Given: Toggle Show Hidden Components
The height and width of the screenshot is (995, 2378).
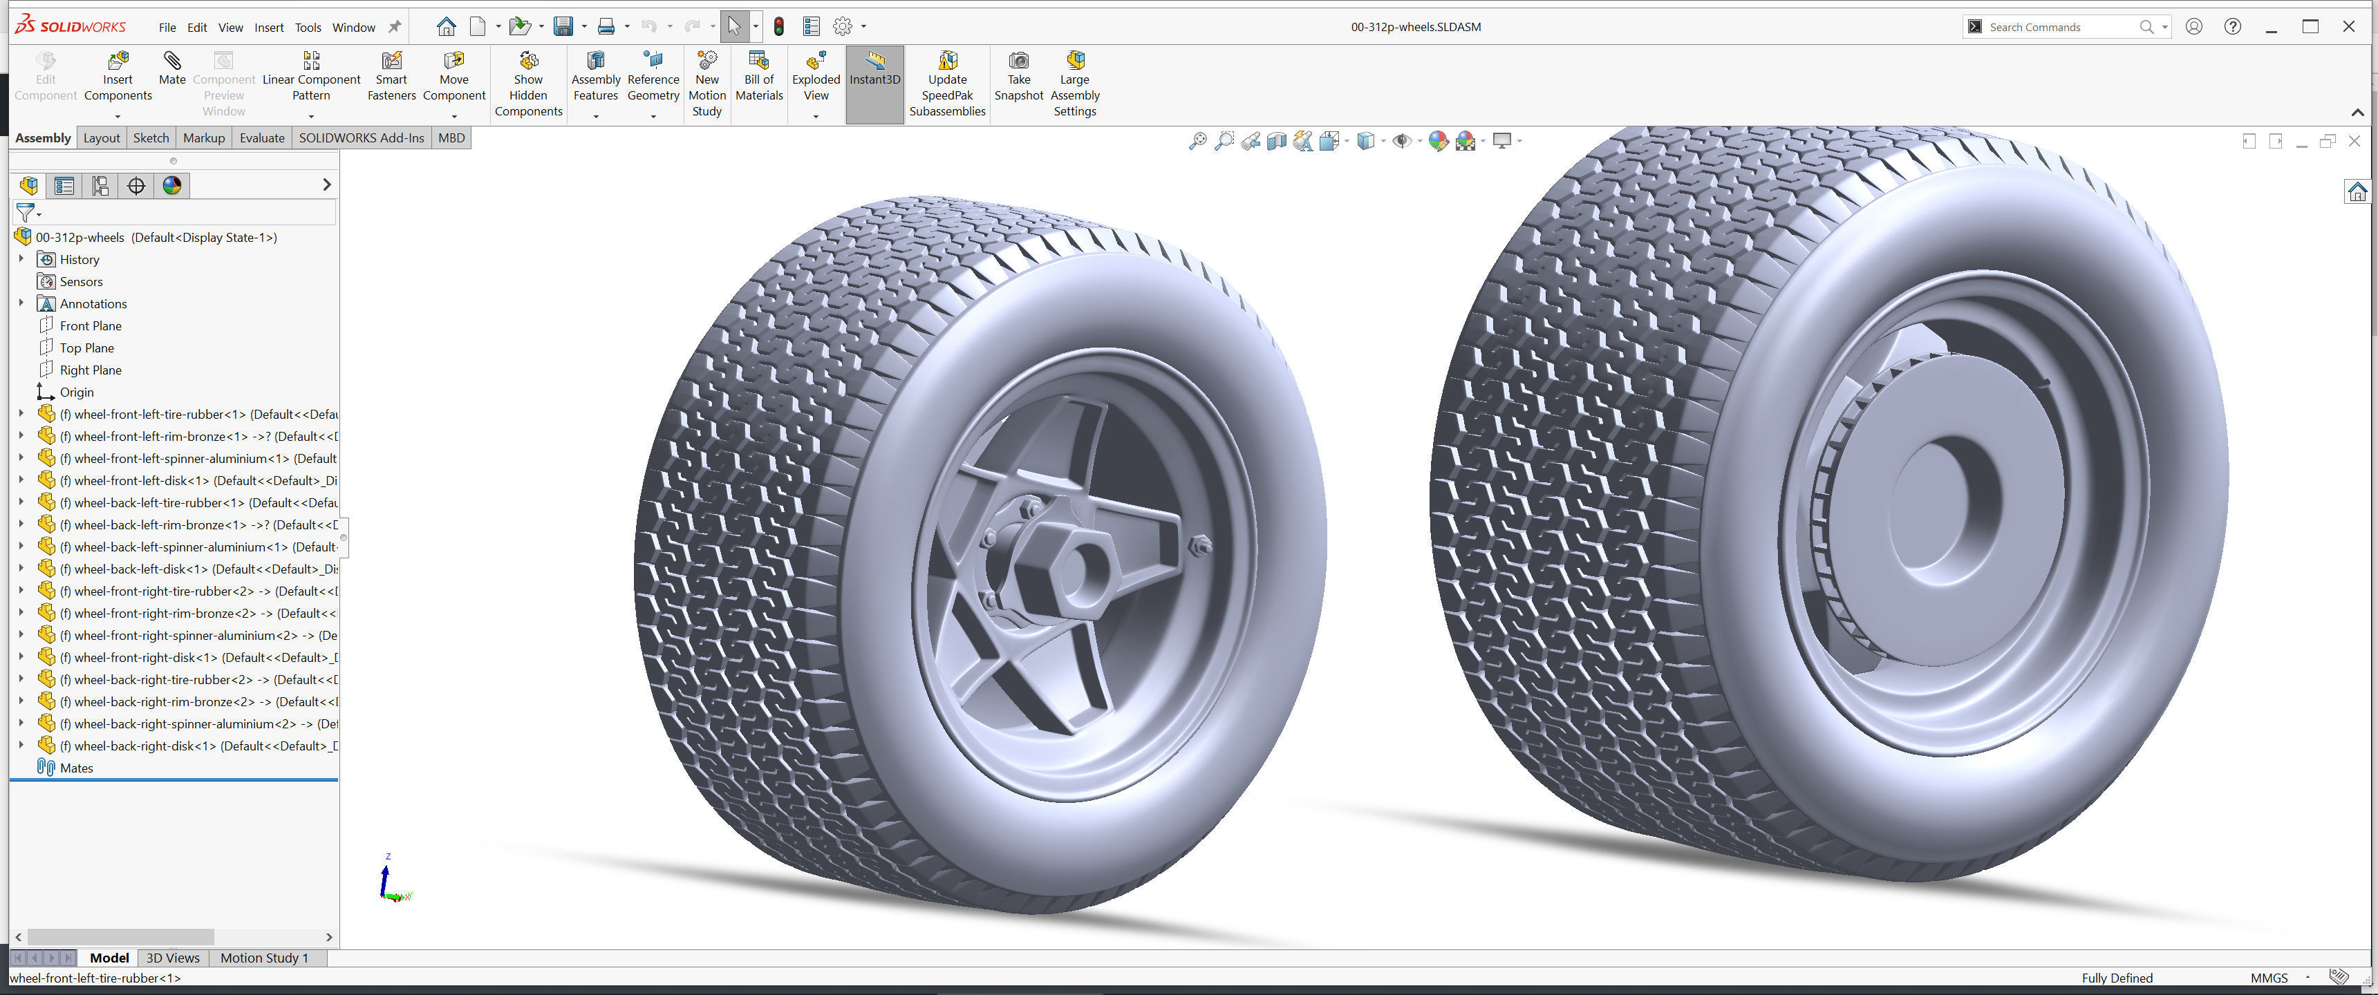Looking at the screenshot, I should (x=528, y=61).
